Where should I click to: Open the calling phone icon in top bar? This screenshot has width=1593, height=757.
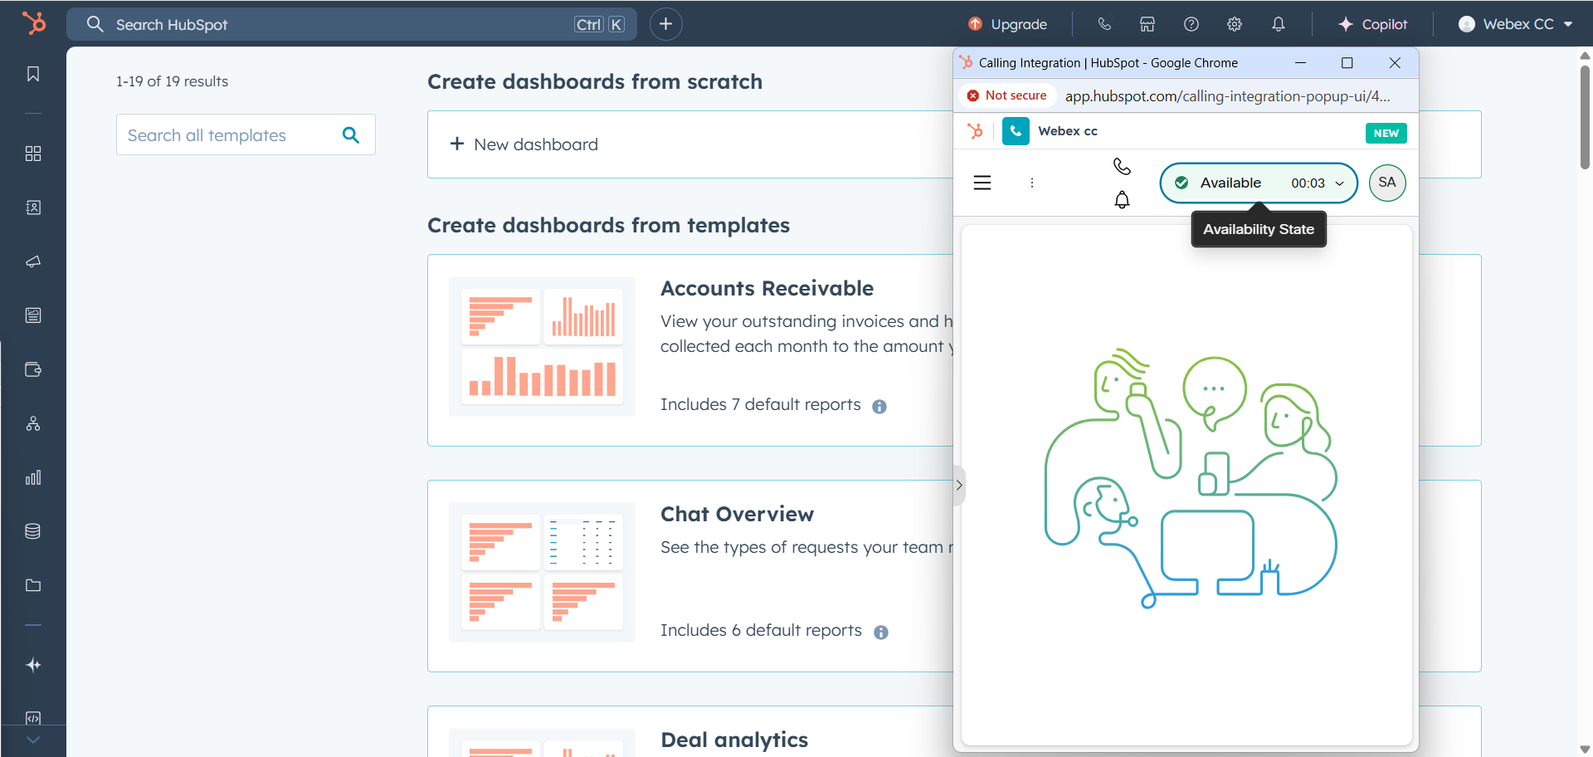pos(1104,24)
